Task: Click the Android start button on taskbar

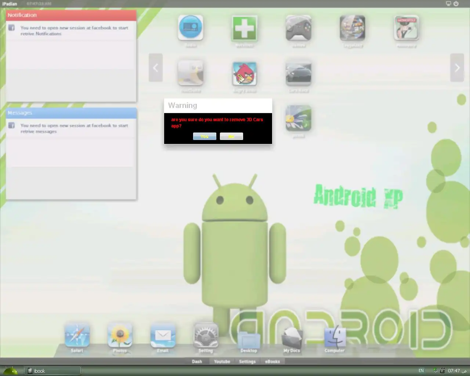Action: pyautogui.click(x=10, y=370)
